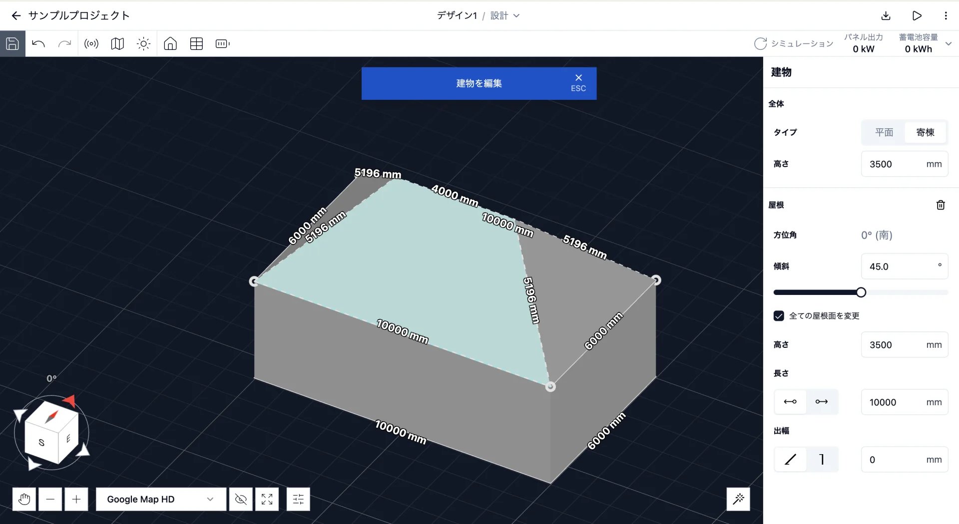Open the display settings sliders icon

pyautogui.click(x=298, y=499)
